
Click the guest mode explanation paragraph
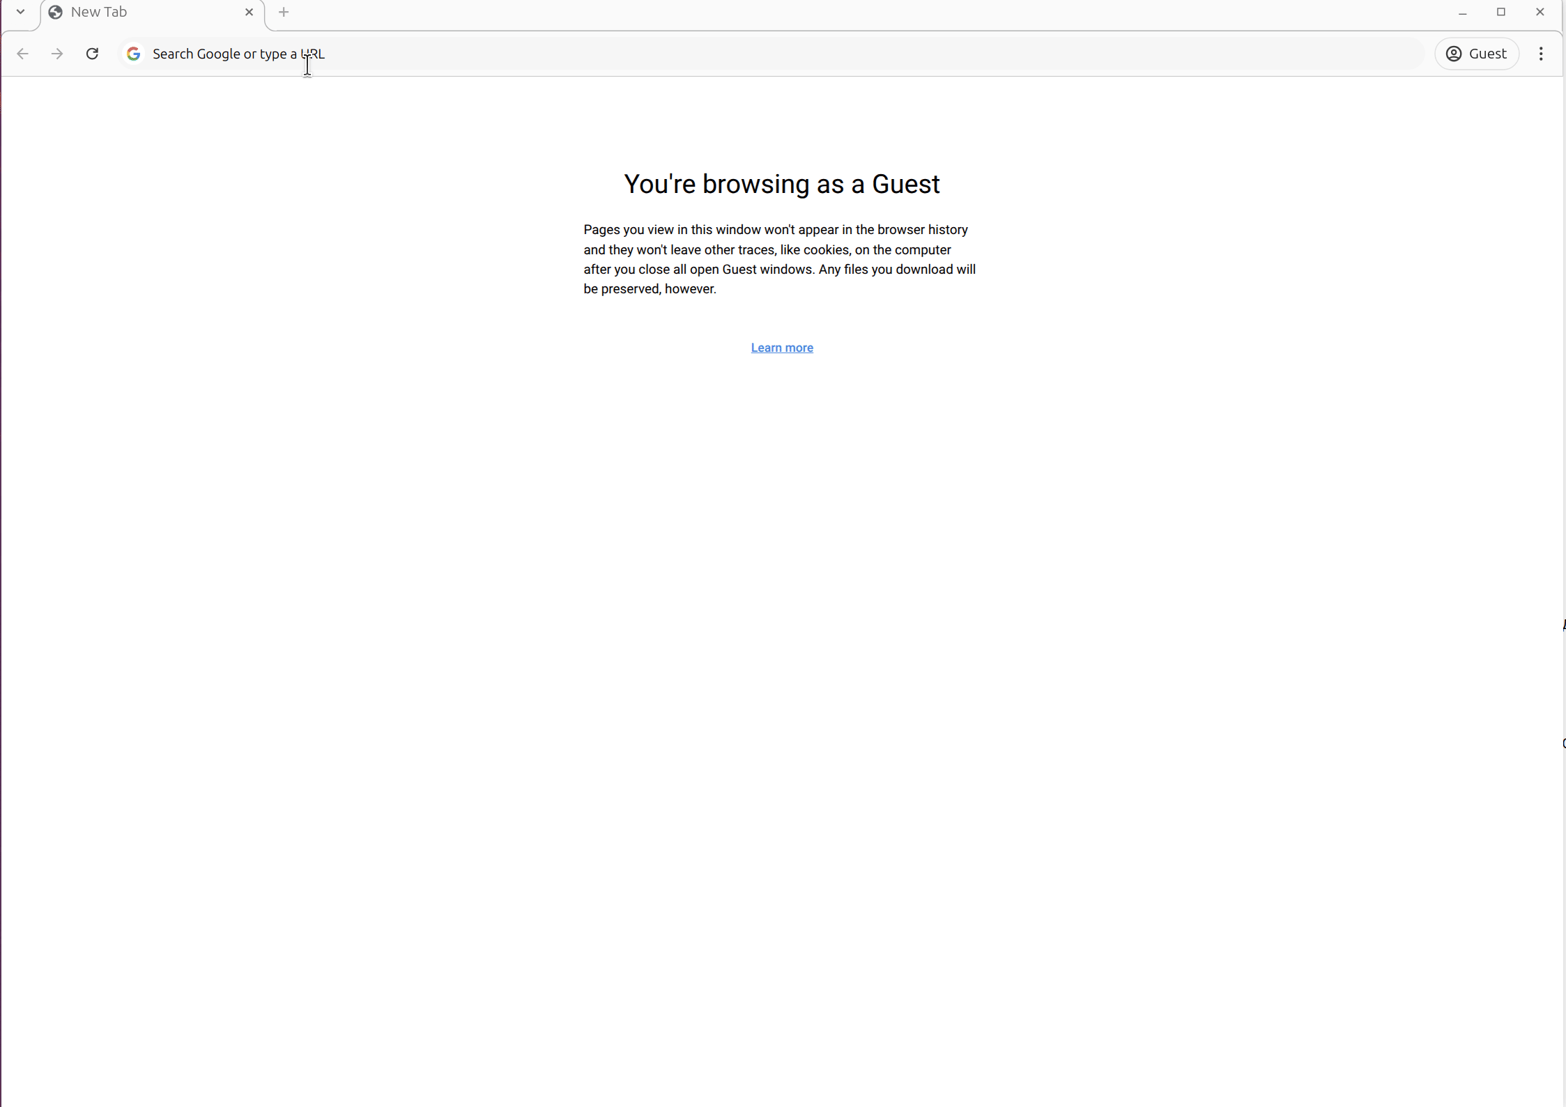779,259
